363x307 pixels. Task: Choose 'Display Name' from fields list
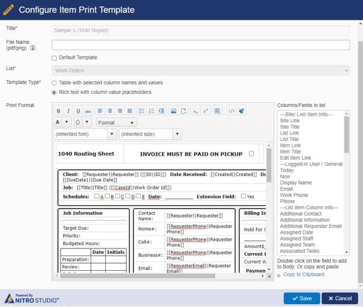click(296, 182)
